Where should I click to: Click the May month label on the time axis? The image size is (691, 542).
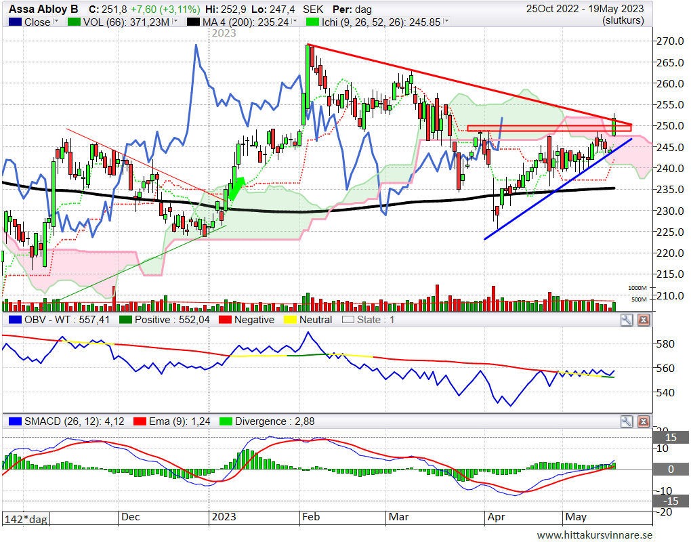pos(576,517)
